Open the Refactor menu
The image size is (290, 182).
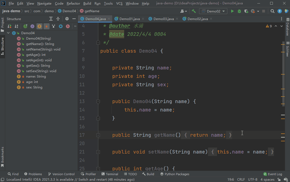point(73,4)
